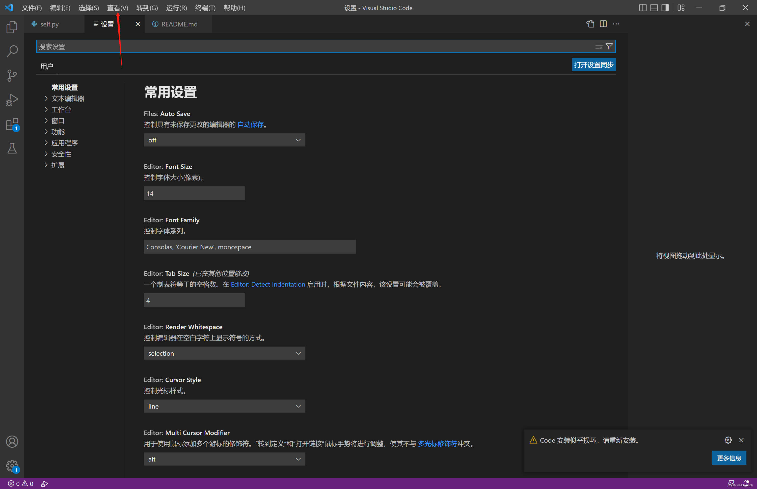757x489 pixels.
Task: Open the Testing flask icon
Action: 12,148
